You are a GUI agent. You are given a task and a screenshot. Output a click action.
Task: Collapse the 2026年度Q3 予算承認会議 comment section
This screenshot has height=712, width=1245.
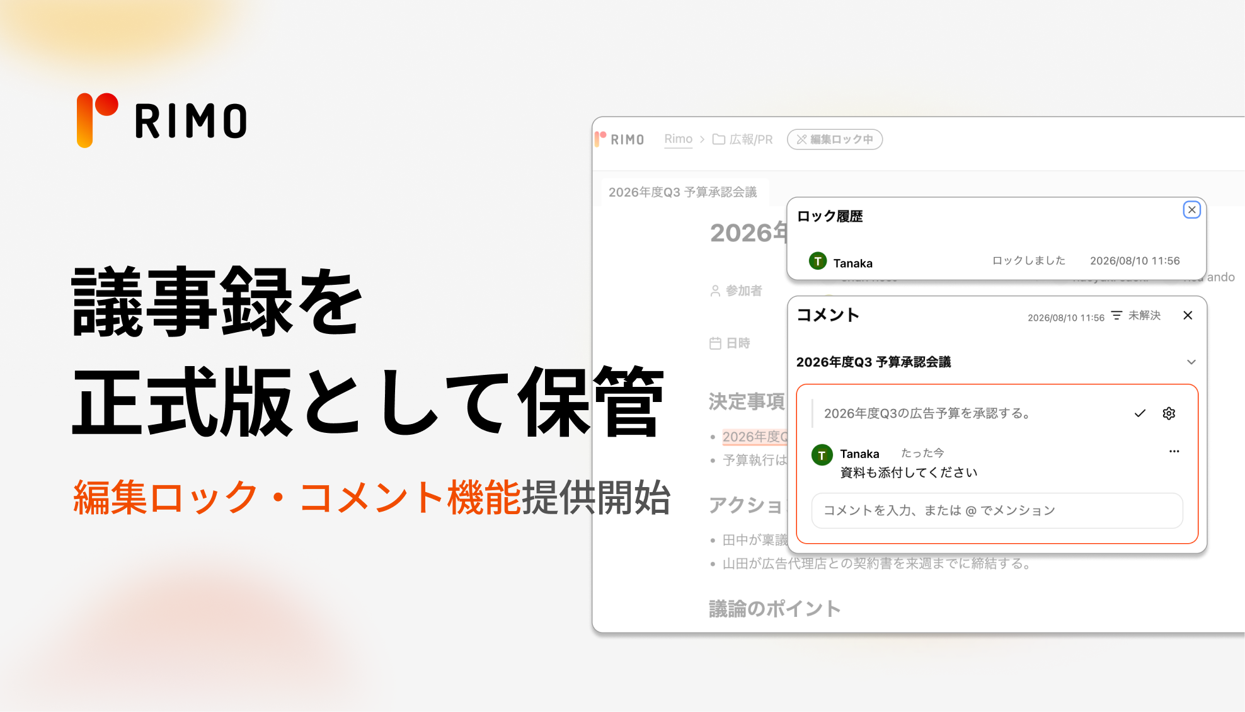(x=1191, y=362)
